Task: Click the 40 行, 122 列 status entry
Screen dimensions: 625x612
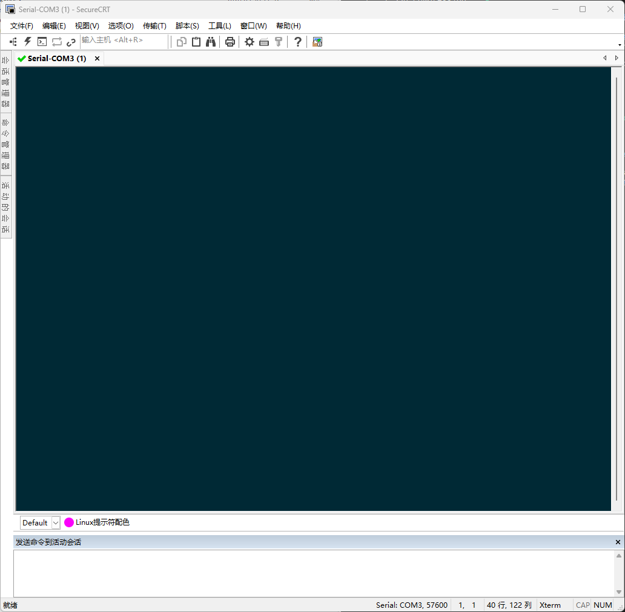Action: click(x=509, y=605)
